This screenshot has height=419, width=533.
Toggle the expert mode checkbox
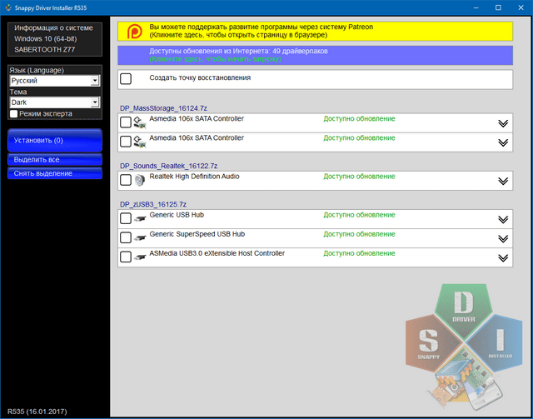[x=13, y=114]
